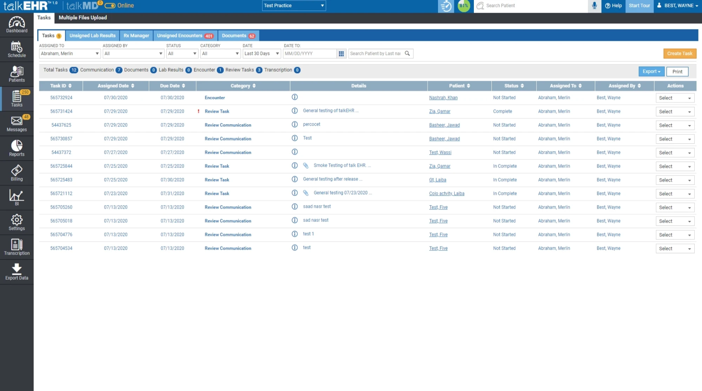Click the 81% progress circle indicator

tap(464, 6)
